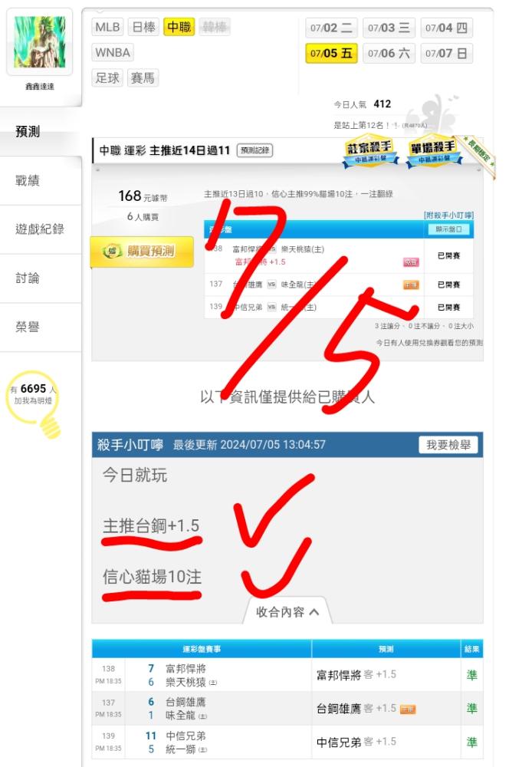Choose date 07/06 六
The height and width of the screenshot is (767, 509).
[x=389, y=54]
